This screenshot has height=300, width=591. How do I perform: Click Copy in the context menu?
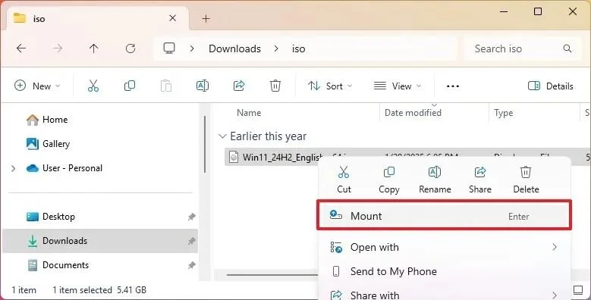389,180
